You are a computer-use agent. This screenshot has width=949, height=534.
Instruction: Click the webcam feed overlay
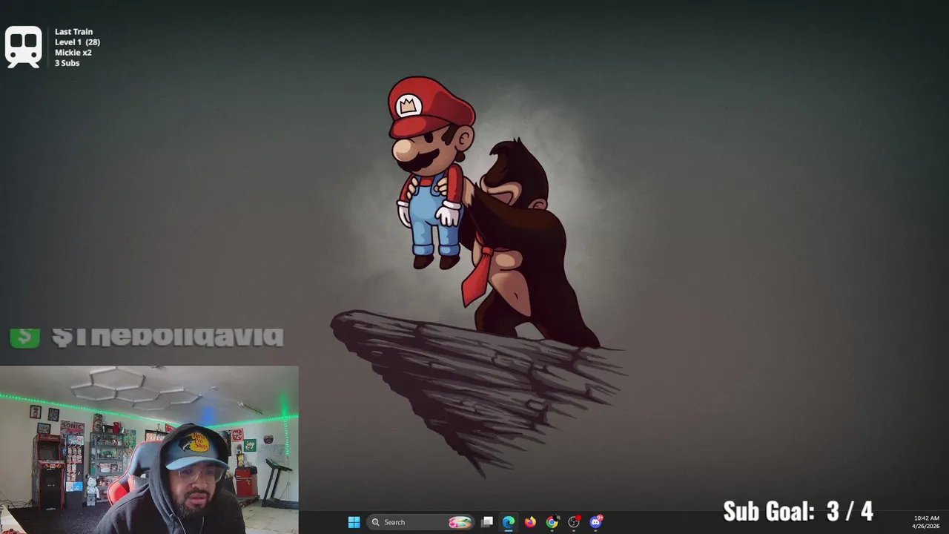[x=149, y=449]
